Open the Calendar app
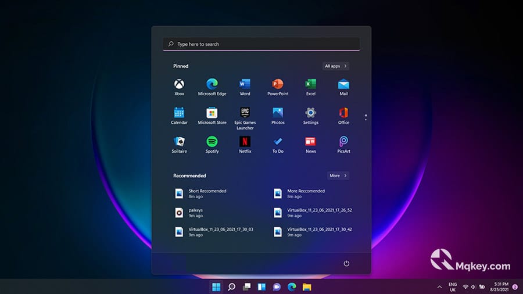Viewport: 523px width, 294px height. (179, 116)
